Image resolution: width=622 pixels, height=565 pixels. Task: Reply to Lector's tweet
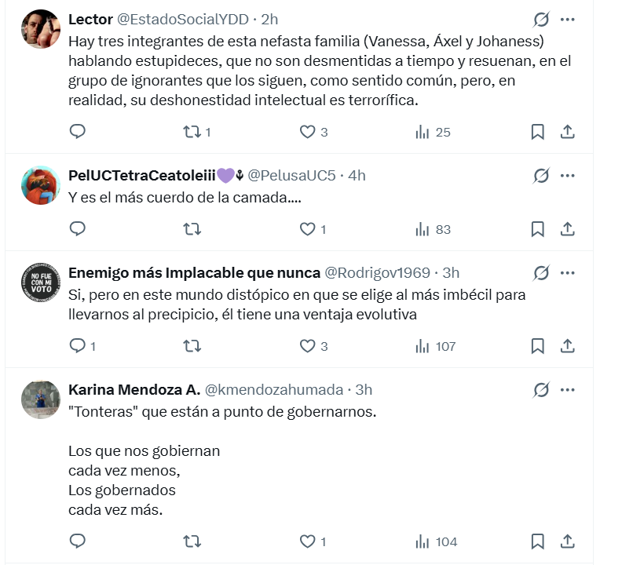point(77,132)
